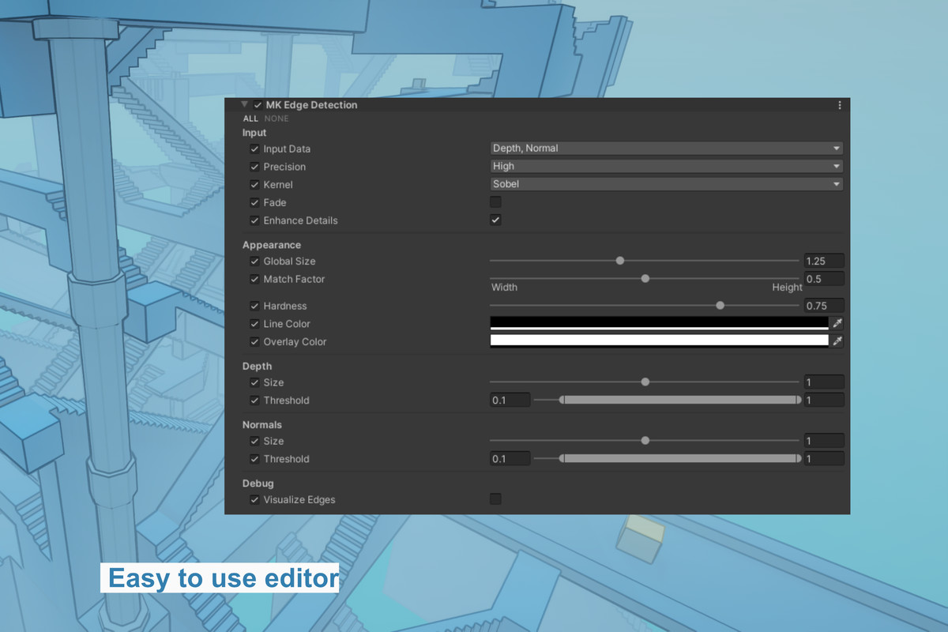The height and width of the screenshot is (632, 948).
Task: Toggle Input Data override checkbox
Action: [x=254, y=149]
